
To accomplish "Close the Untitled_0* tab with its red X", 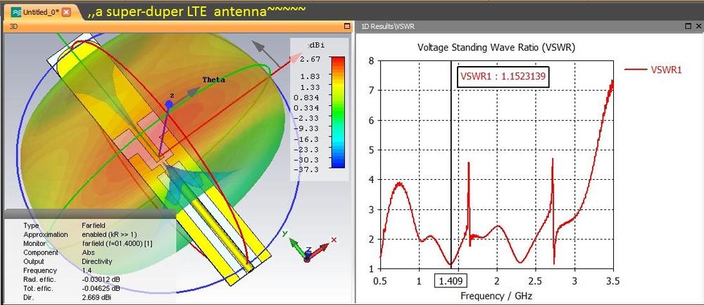I will click(x=66, y=12).
